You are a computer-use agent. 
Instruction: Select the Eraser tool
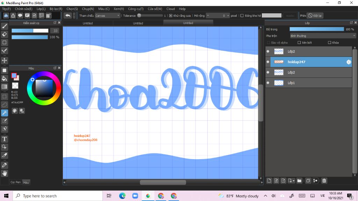click(4, 34)
